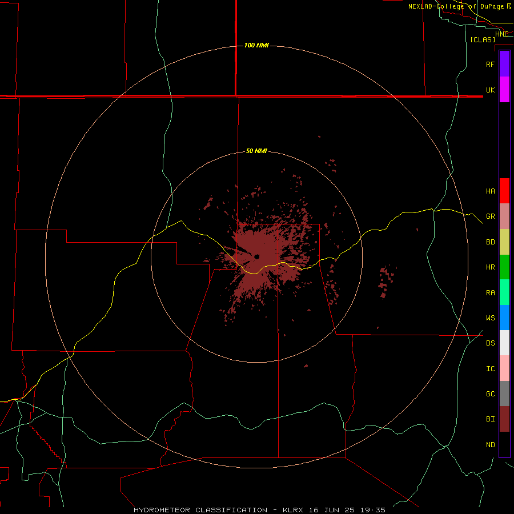Click the radar site black dot at center
This screenshot has height=514, width=514.
pos(256,256)
